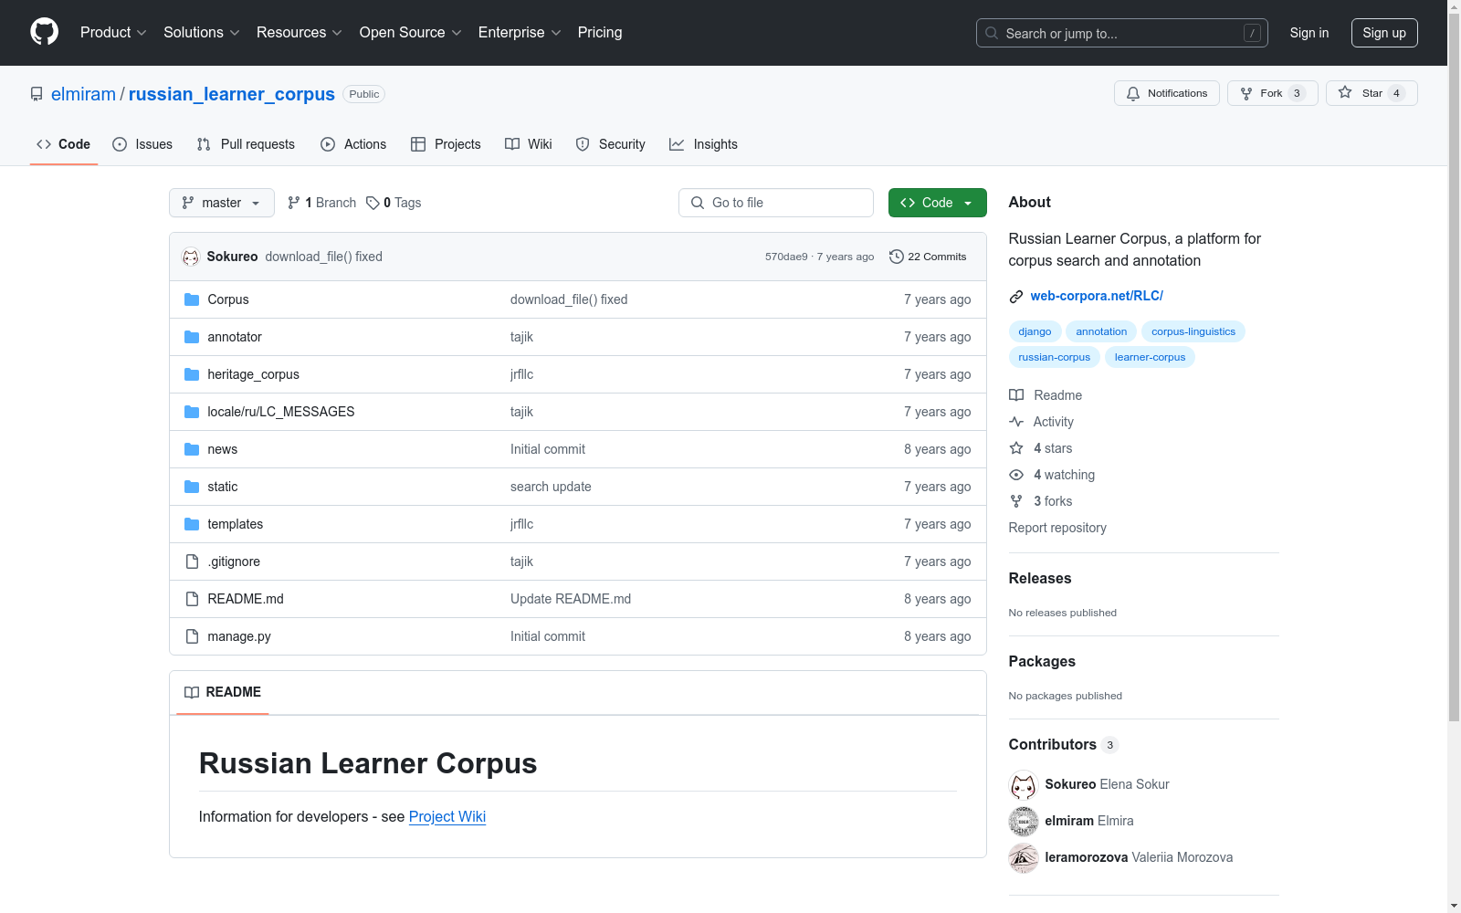1461x913 pixels.
Task: Expand the Solutions menu
Action: point(202,32)
